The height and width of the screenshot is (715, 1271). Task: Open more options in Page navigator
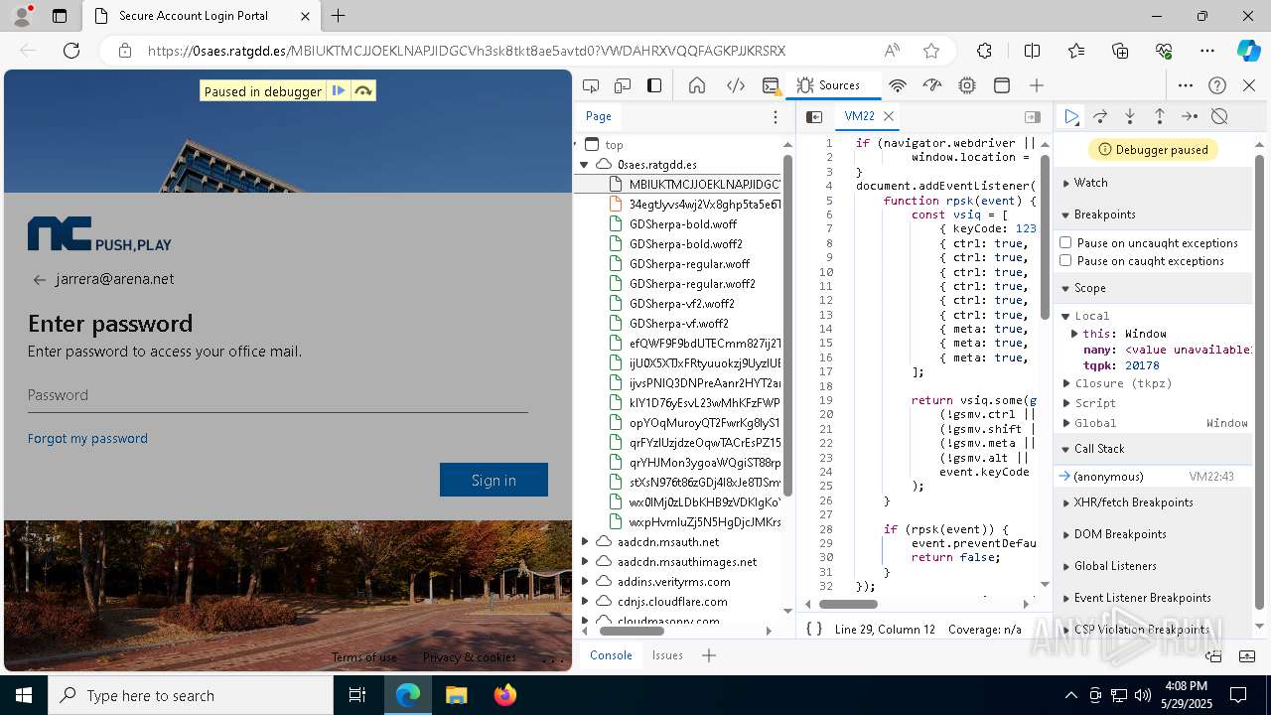tap(776, 116)
